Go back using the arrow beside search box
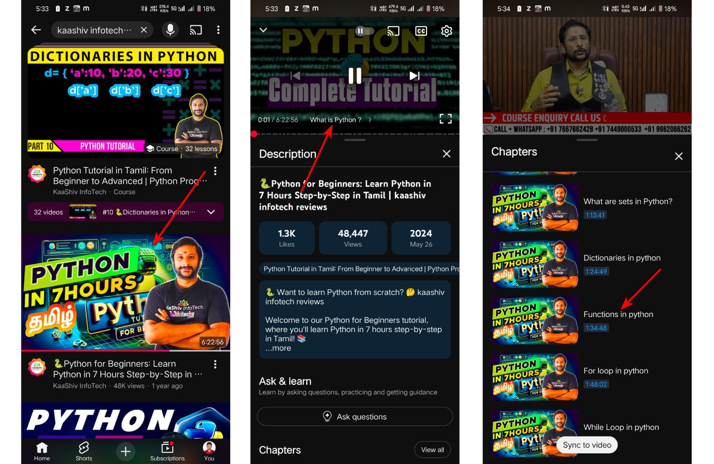This screenshot has width=714, height=464. click(x=36, y=30)
